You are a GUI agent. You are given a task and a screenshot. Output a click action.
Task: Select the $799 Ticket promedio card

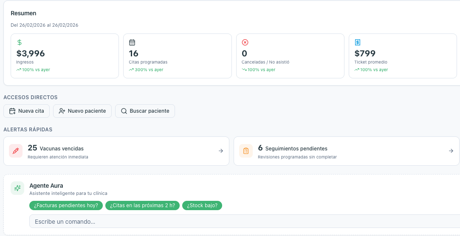(403, 56)
